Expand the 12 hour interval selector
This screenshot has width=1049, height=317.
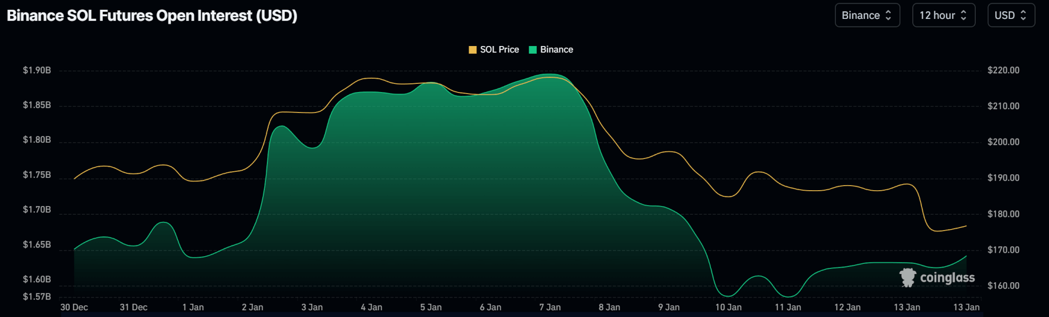[x=943, y=15]
